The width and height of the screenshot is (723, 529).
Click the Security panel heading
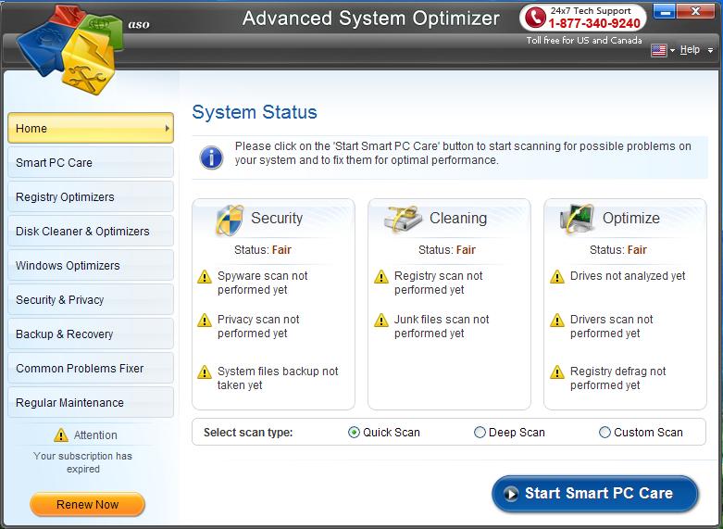tap(277, 218)
